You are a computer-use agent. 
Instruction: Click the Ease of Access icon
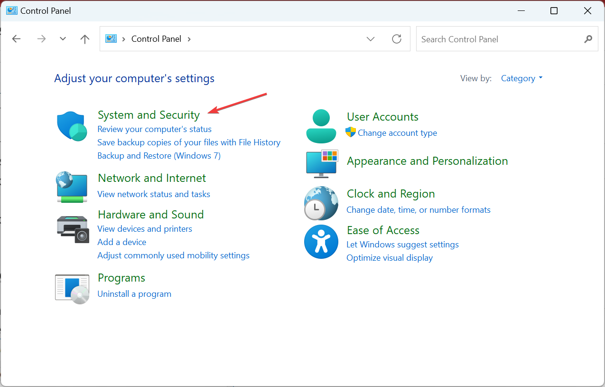pyautogui.click(x=321, y=242)
